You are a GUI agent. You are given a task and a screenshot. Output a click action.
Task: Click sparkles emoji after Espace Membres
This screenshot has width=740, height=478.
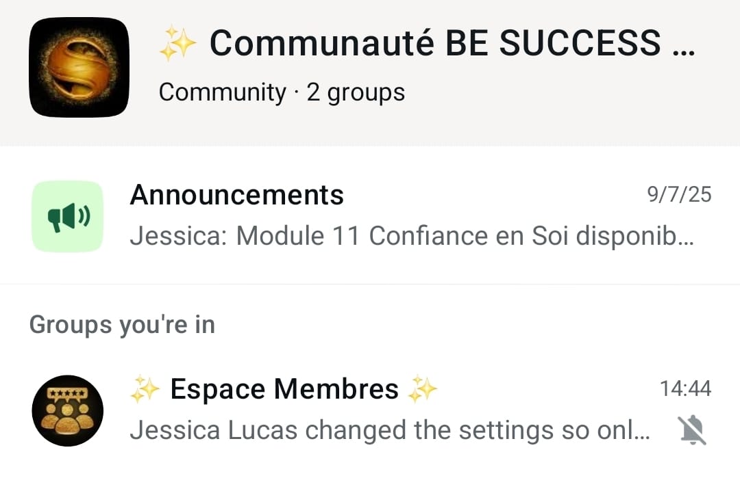coord(422,389)
